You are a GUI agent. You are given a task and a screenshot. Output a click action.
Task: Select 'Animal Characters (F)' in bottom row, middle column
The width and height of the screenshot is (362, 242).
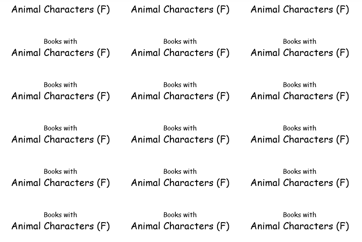click(180, 226)
